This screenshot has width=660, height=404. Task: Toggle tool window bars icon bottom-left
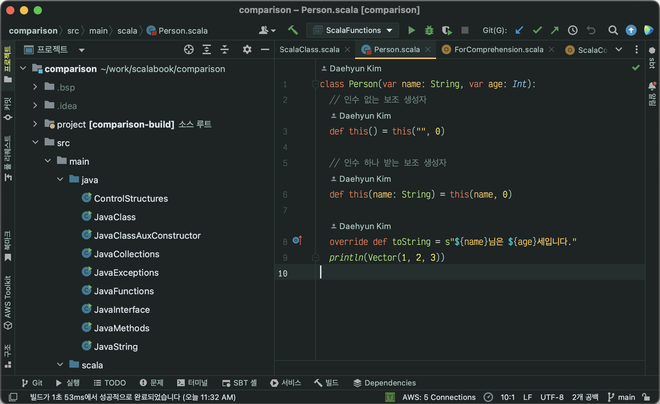13,397
